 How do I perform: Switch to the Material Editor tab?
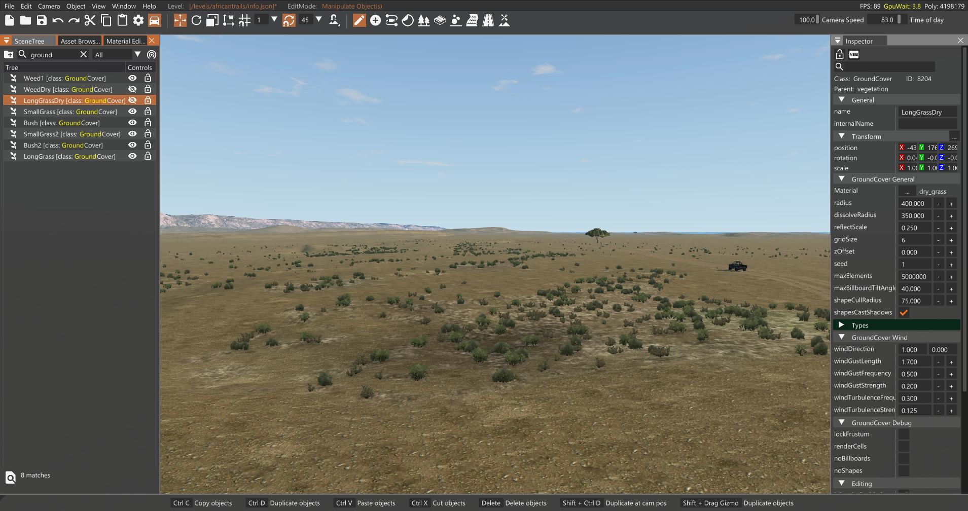[x=126, y=41]
